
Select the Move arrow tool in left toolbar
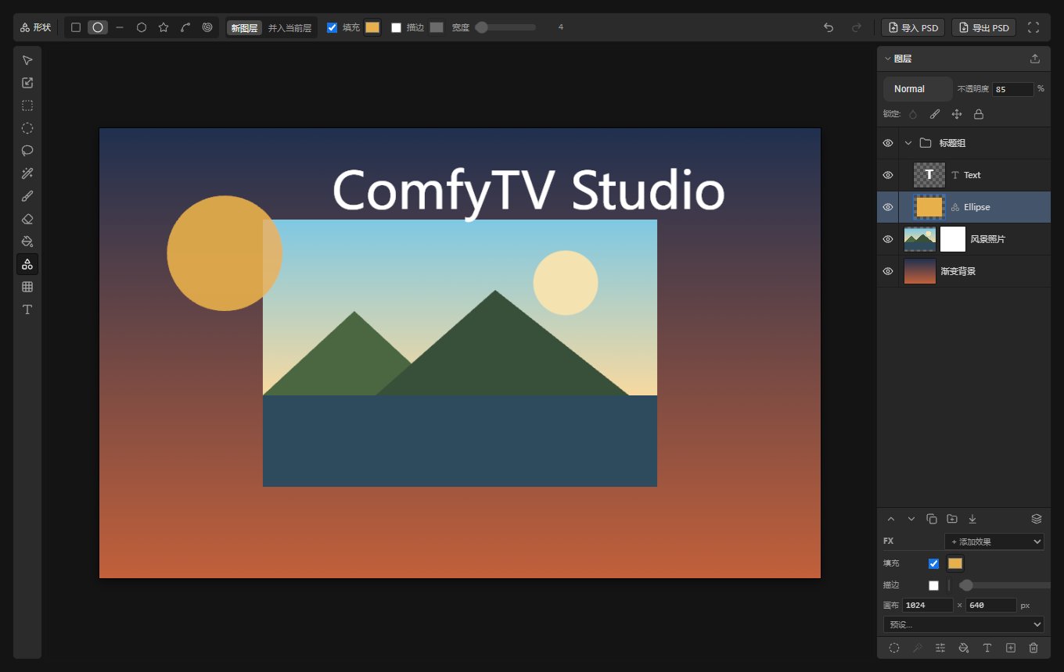pyautogui.click(x=27, y=60)
